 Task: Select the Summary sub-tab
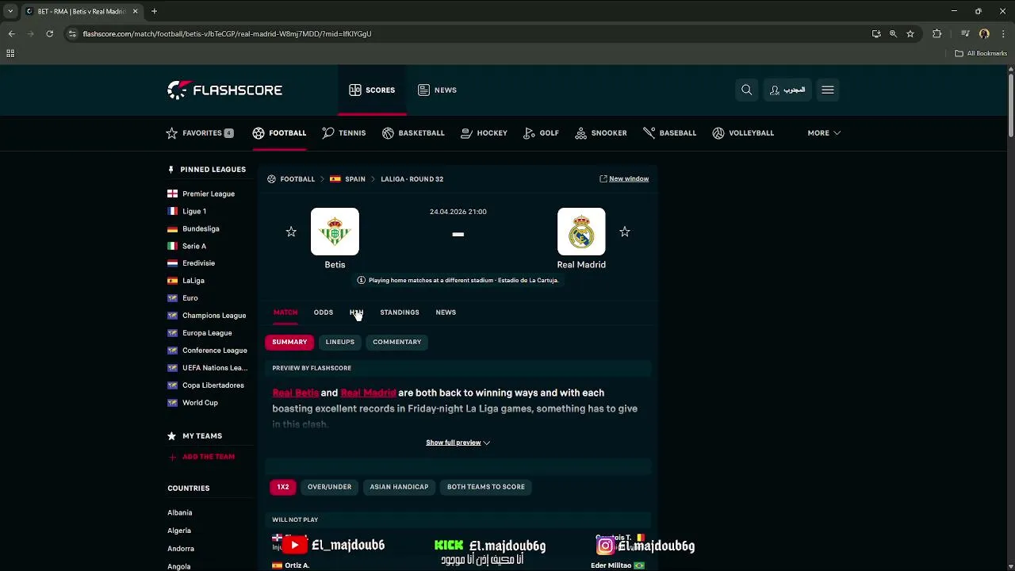coord(289,342)
